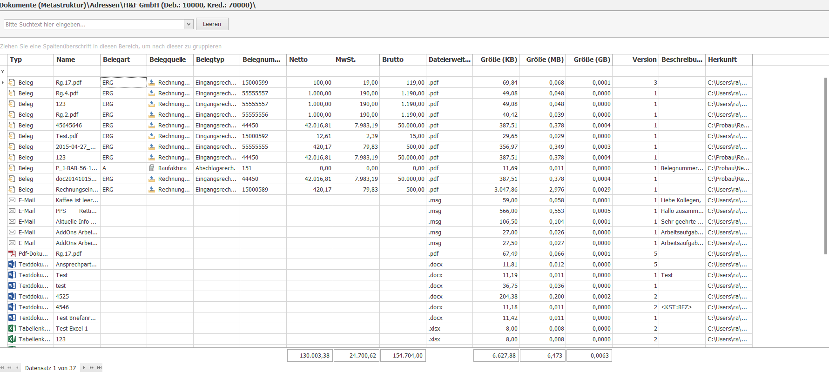This screenshot has height=372, width=829.
Task: Click the Word icon in the Ansprechpart row
Action: coord(12,264)
